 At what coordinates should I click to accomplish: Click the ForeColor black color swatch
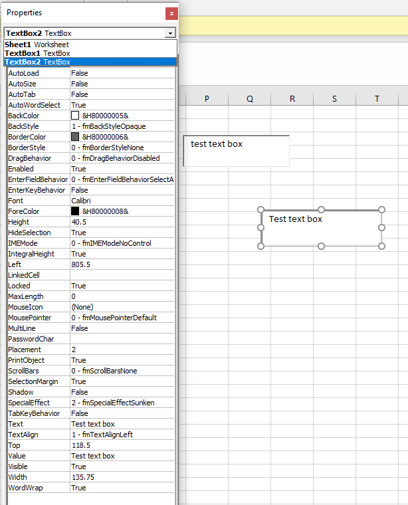75,211
